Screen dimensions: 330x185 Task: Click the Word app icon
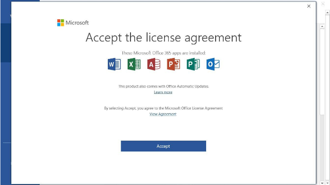pyautogui.click(x=114, y=64)
